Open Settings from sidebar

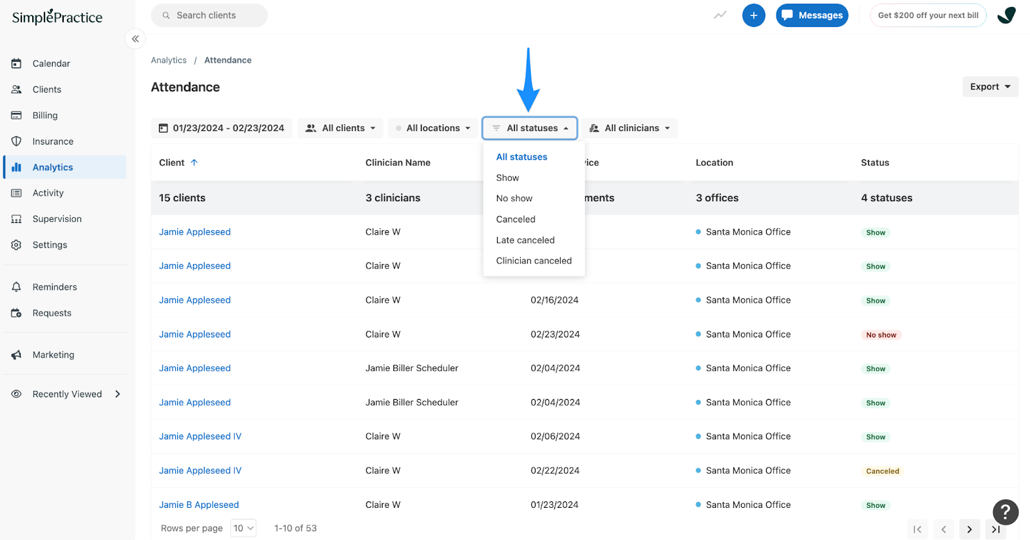[50, 245]
